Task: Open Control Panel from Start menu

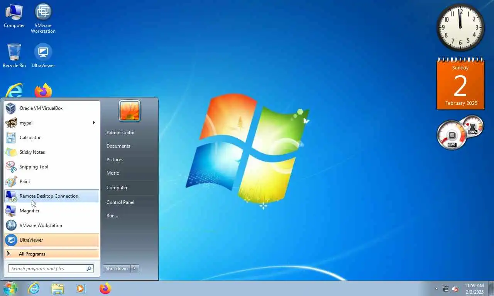Action: click(120, 202)
